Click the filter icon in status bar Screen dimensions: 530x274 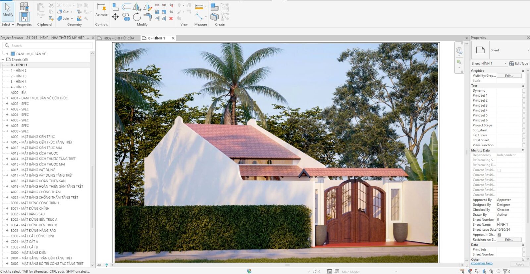point(505,271)
